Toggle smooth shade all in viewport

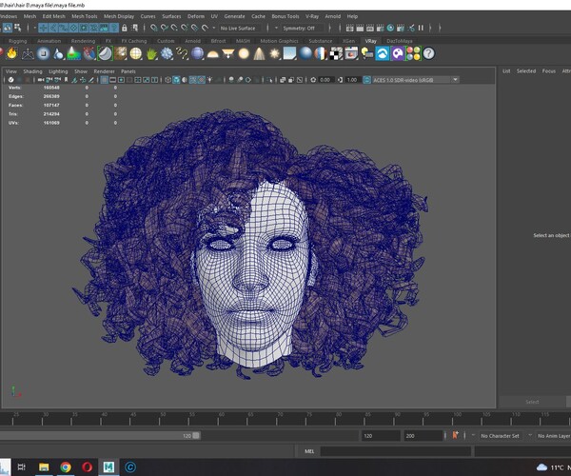click(x=176, y=80)
